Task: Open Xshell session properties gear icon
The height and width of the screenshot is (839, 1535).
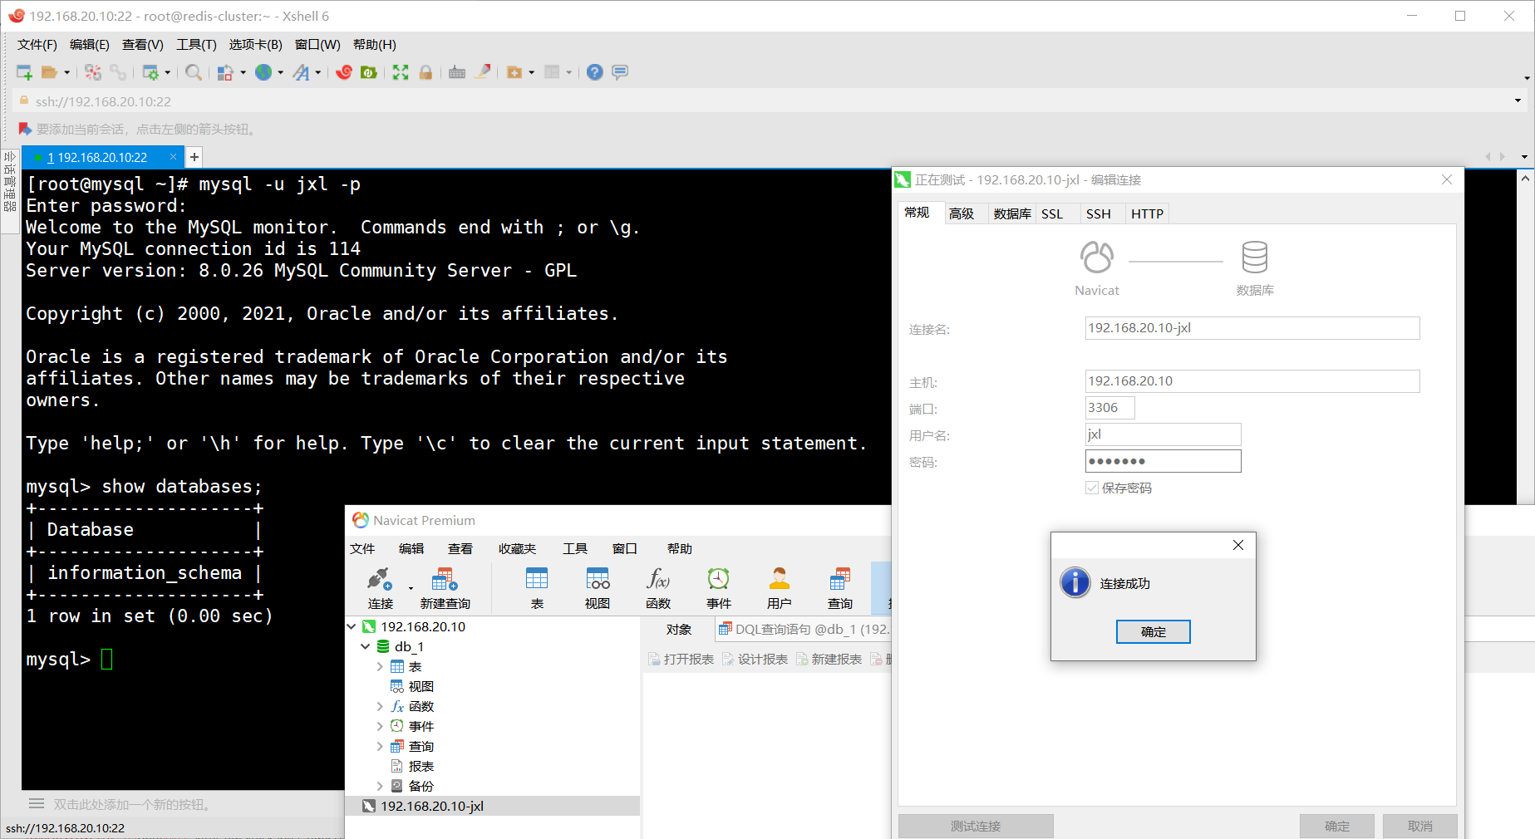Action: point(150,72)
